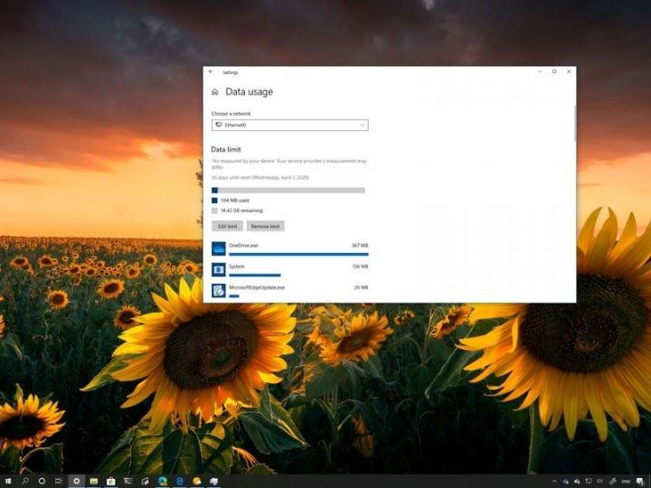The height and width of the screenshot is (488, 651).
Task: Open legacy Edge browser on taskbar
Action: [180, 481]
